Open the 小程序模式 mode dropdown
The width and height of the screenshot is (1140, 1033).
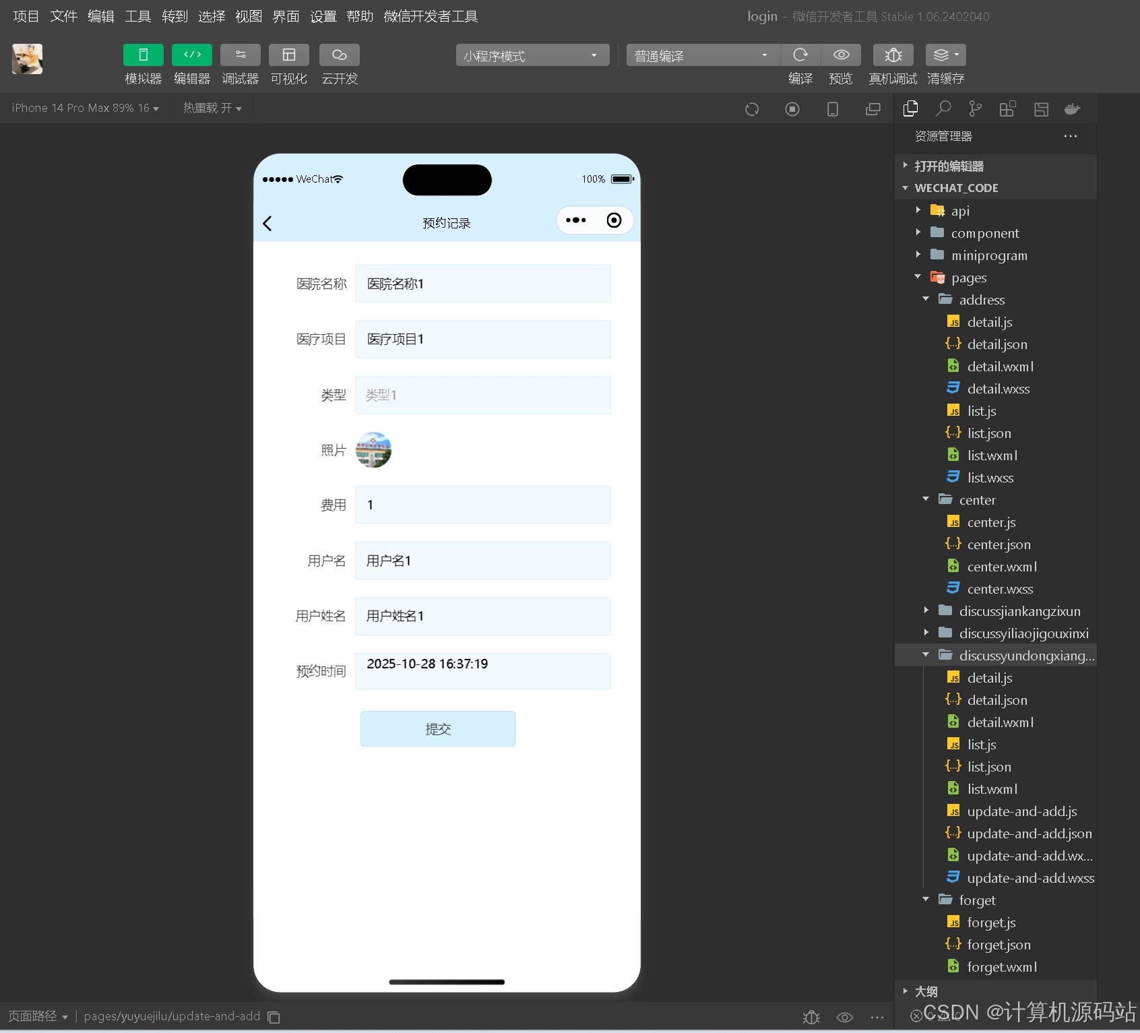[532, 55]
